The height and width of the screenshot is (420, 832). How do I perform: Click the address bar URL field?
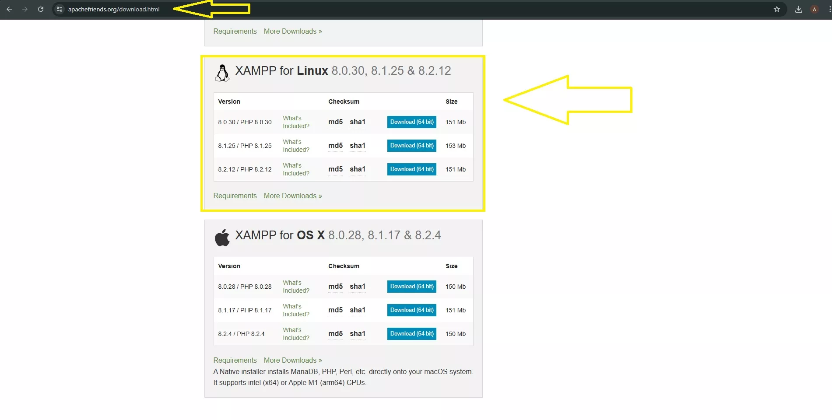(114, 9)
